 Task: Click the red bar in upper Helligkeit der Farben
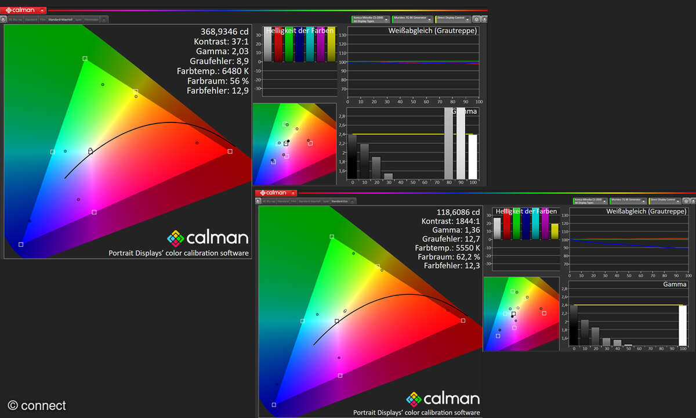pyautogui.click(x=278, y=45)
